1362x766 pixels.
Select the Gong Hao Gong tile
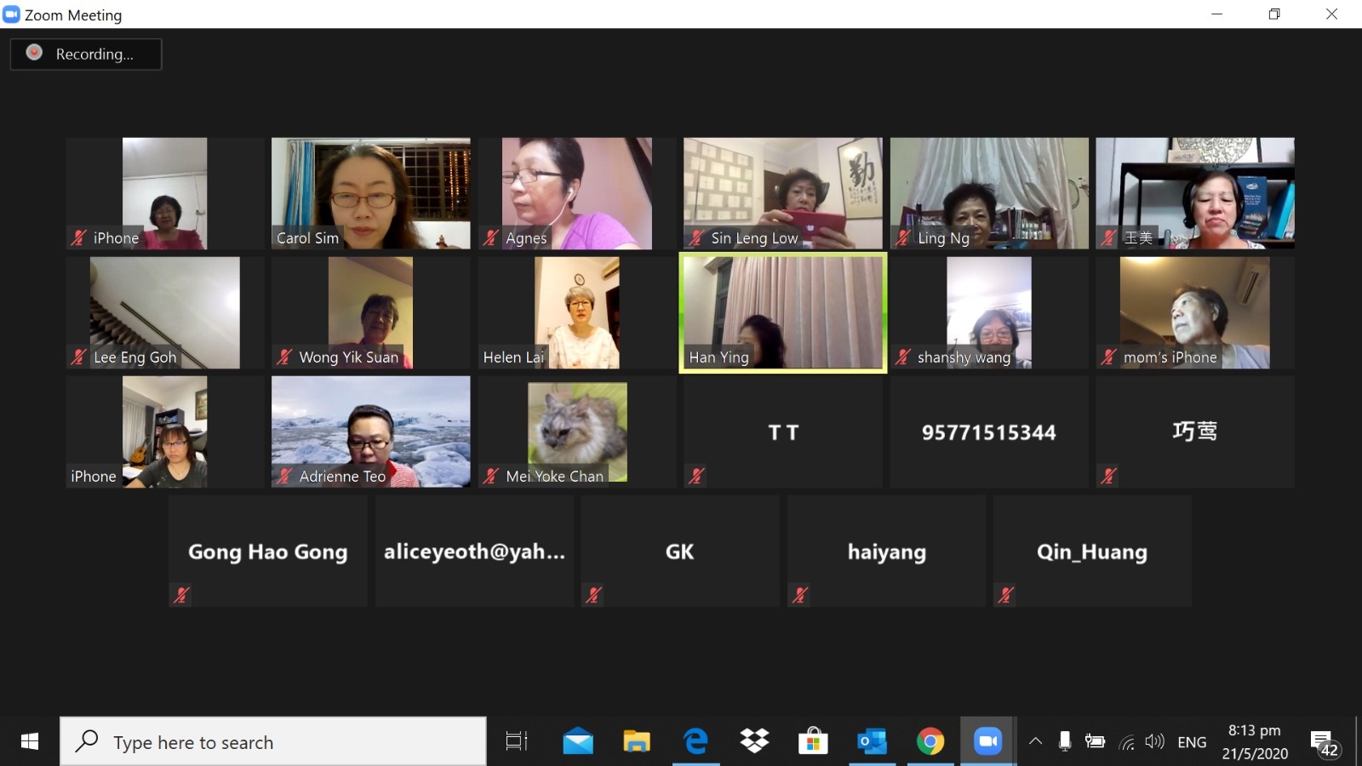pos(268,551)
